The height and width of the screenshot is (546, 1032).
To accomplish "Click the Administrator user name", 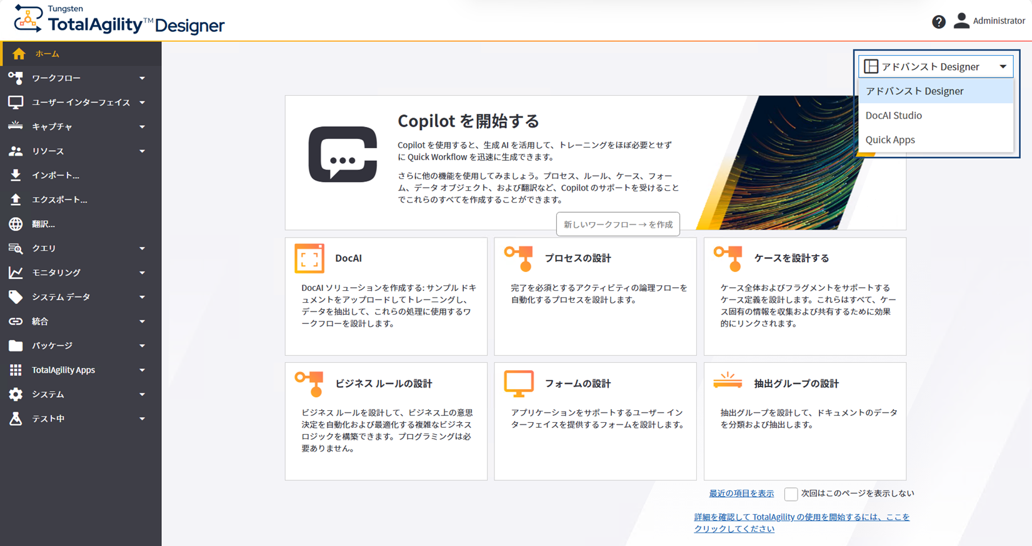I will coord(999,21).
